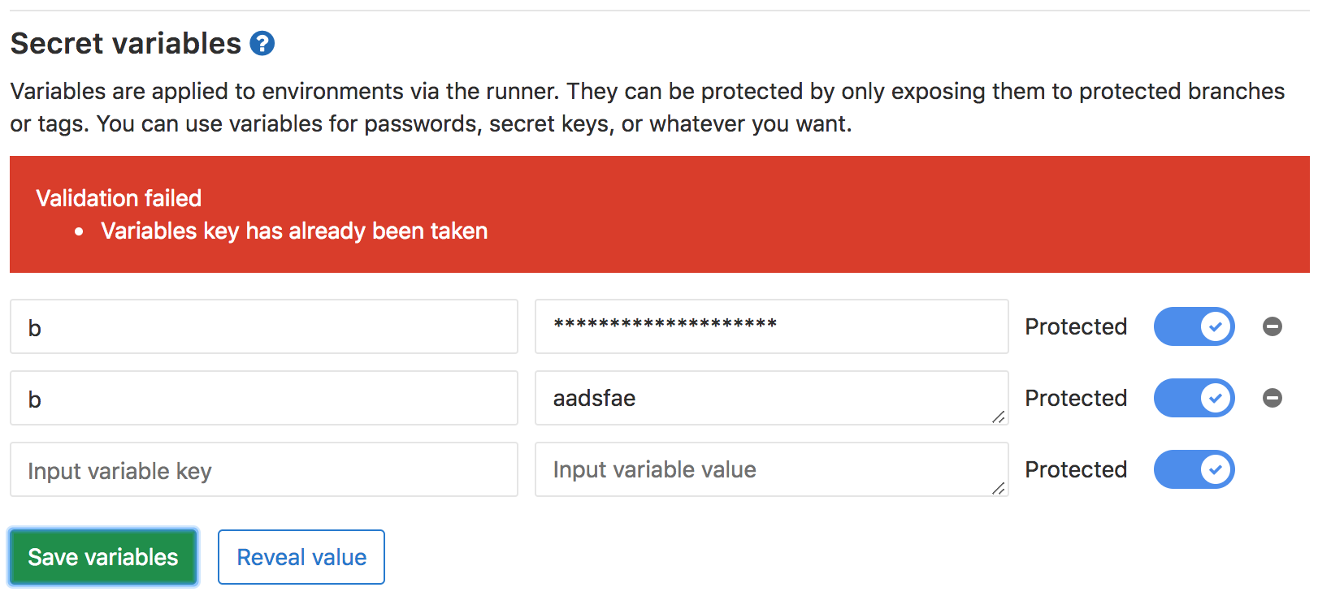The height and width of the screenshot is (609, 1331).
Task: Toggle Protected switch for the masked variable
Action: tap(1194, 326)
